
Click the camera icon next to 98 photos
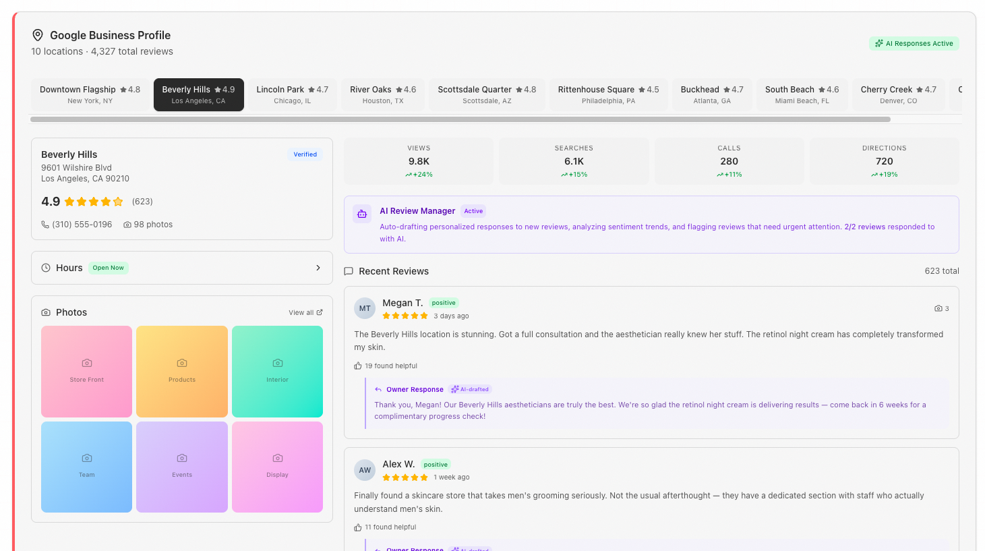pos(127,225)
